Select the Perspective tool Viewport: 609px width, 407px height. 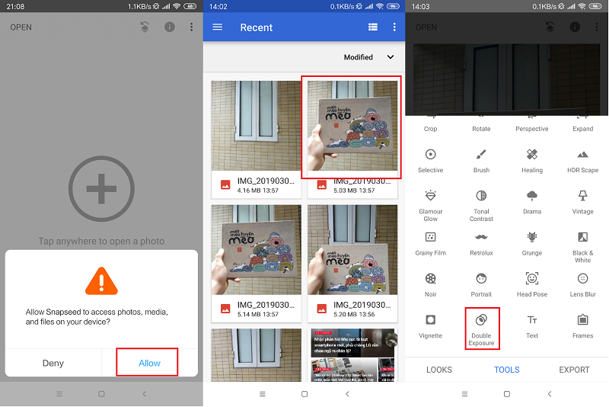point(531,125)
